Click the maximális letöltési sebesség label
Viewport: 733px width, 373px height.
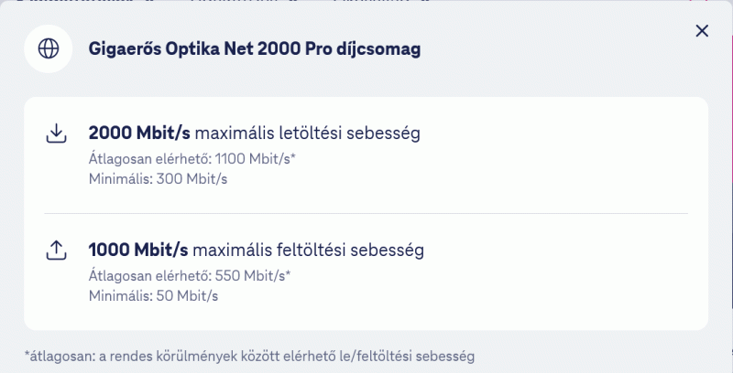click(307, 133)
